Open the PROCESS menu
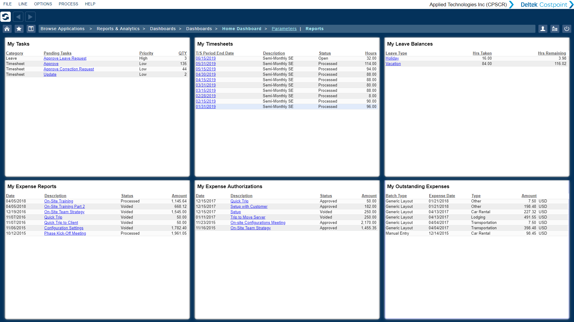 (68, 4)
